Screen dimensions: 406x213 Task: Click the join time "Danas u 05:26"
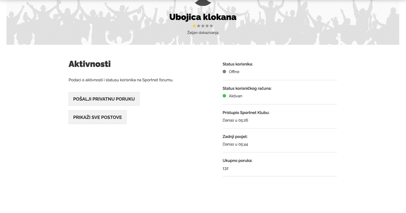(235, 120)
